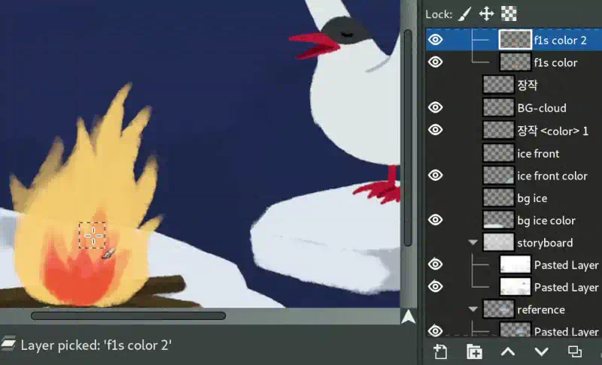The width and height of the screenshot is (602, 365).
Task: Collapse the storyboard layer group
Action: (x=473, y=243)
